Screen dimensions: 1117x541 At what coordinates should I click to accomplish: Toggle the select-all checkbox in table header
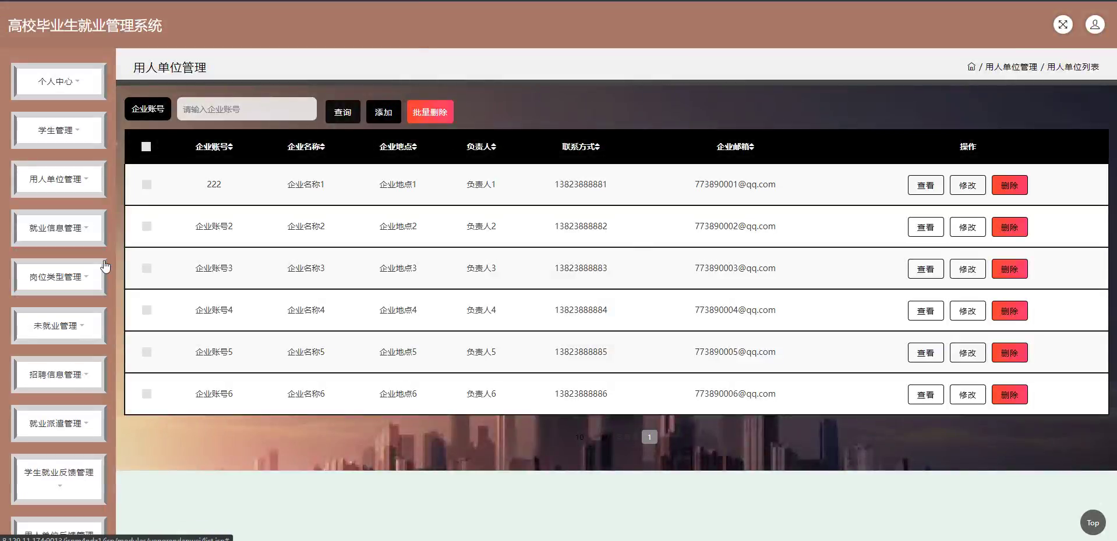pos(146,147)
